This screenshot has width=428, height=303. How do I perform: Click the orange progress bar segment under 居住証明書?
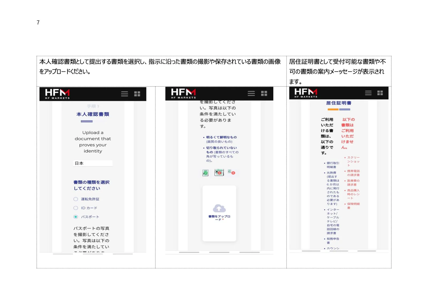point(333,109)
